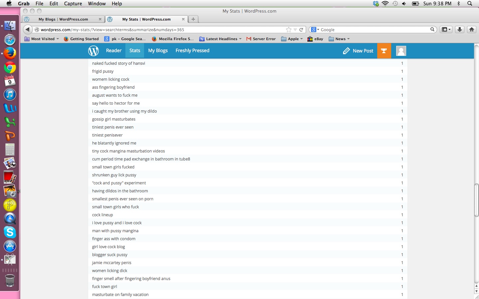Click the page's vertical scrollbar thumb
479x299 pixels.
click(x=476, y=199)
